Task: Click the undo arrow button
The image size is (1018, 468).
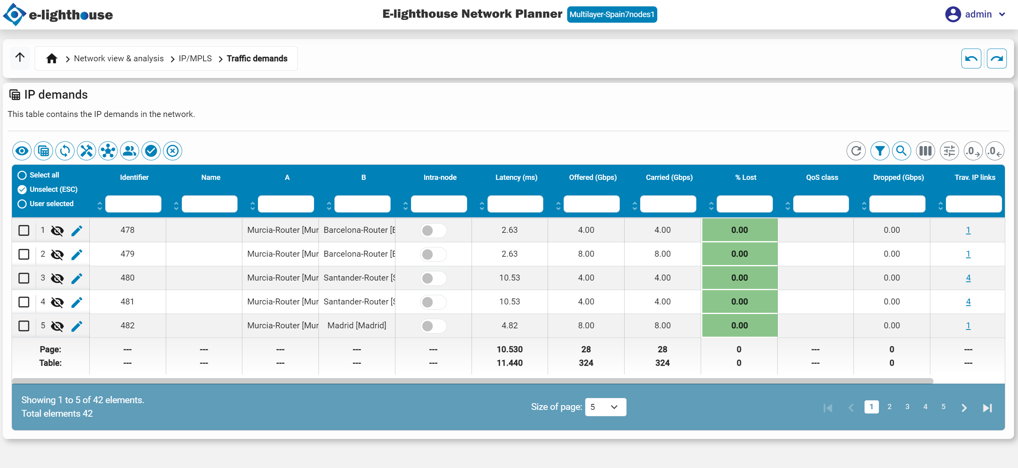Action: [971, 59]
